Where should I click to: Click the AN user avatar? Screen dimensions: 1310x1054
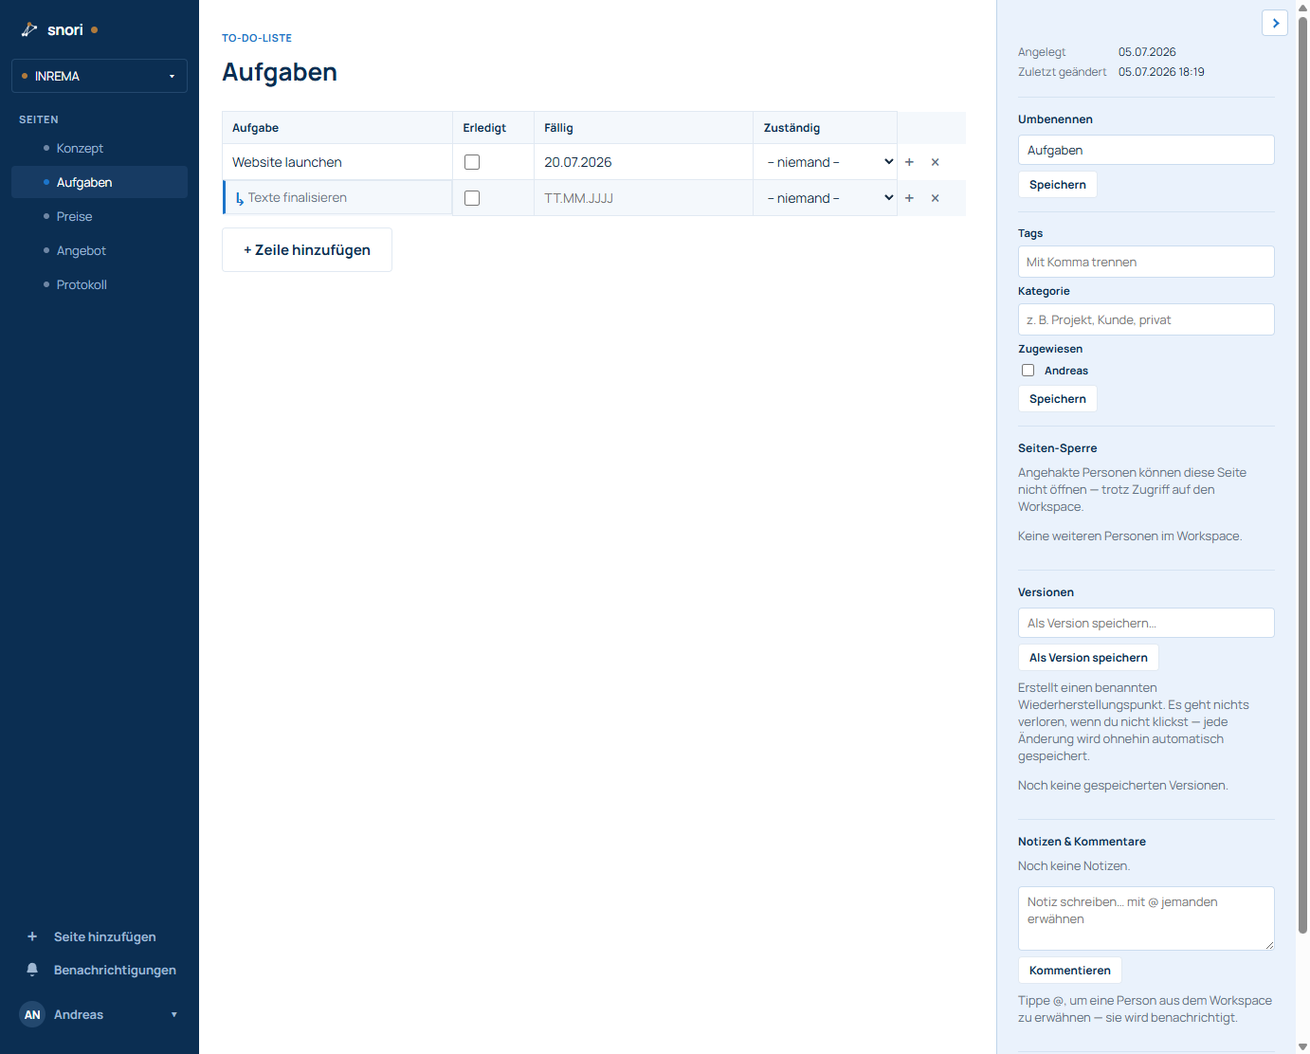(32, 1014)
